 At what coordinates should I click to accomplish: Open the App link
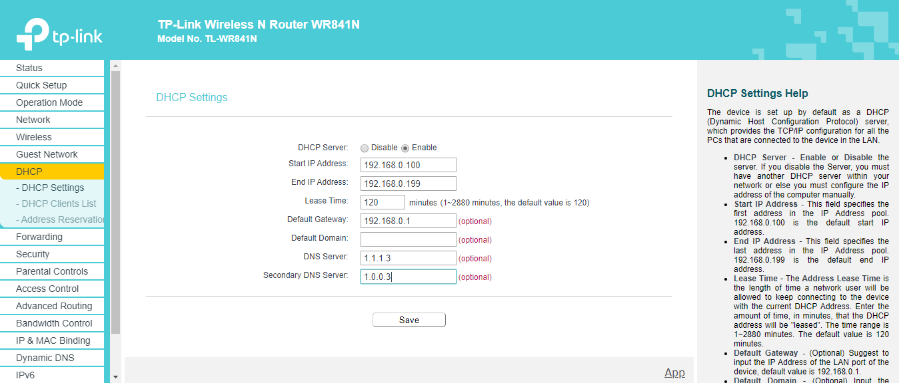point(674,372)
